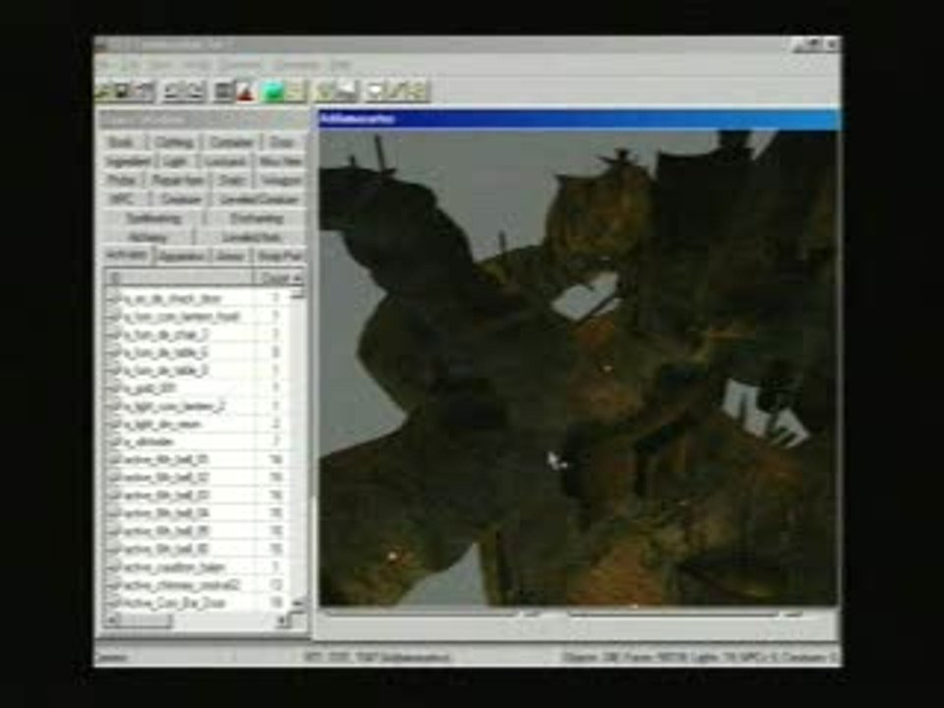Click the green landscape editing icon

274,90
